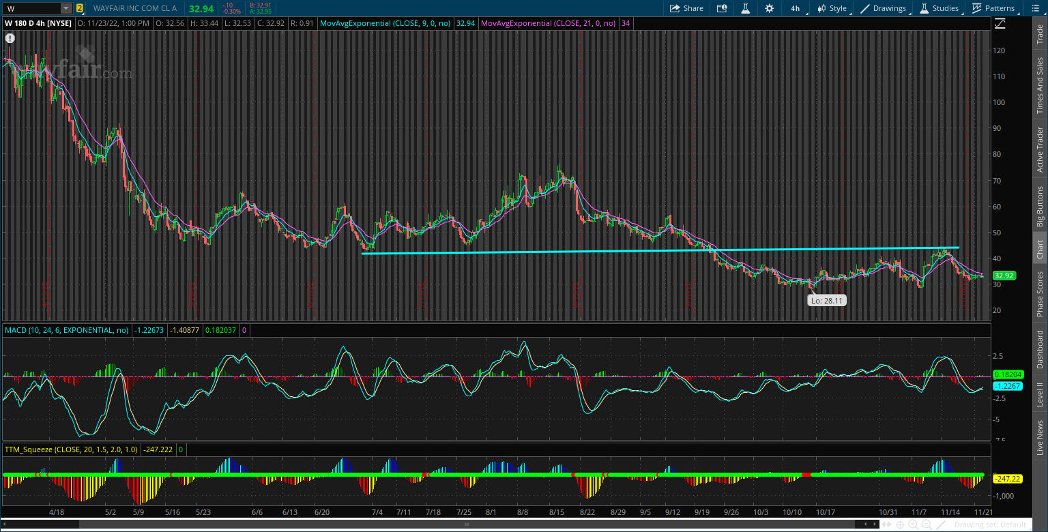Expand the Patterns dropdown menu

[993, 8]
